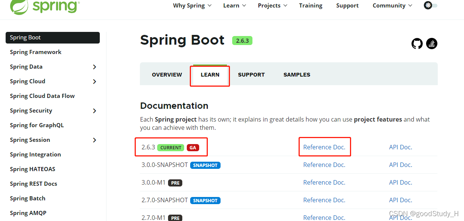Open the Spring Boot GitHub repository icon
Viewport: 464px width, 221px height.
coord(417,44)
